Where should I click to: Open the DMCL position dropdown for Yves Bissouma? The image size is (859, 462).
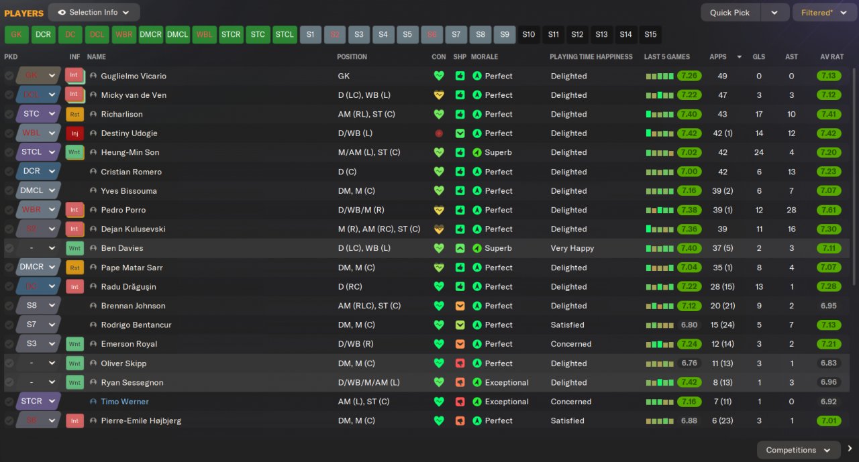(x=39, y=191)
